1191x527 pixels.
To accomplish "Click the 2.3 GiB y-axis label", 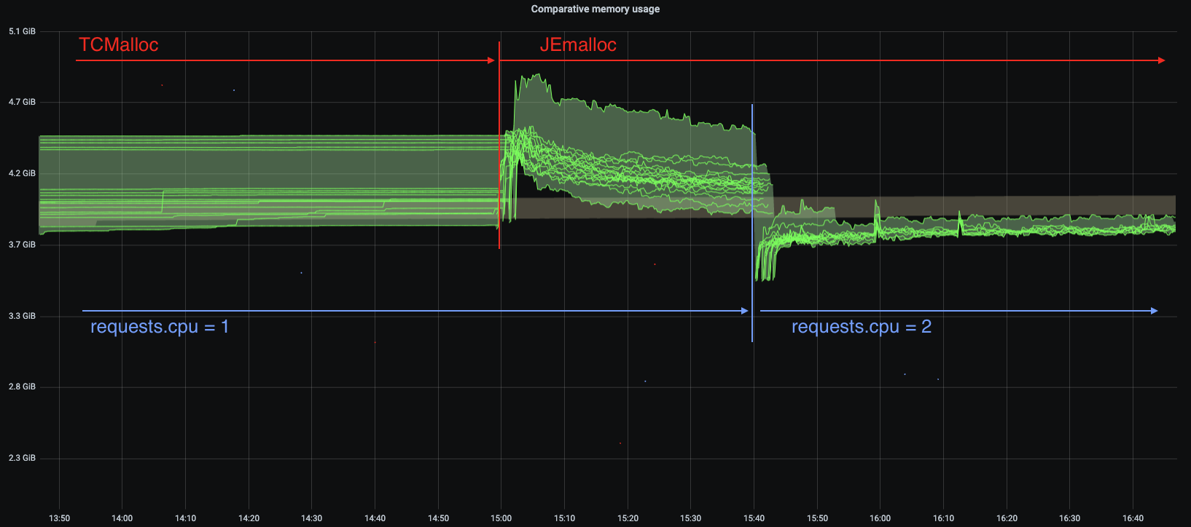I will coord(22,458).
